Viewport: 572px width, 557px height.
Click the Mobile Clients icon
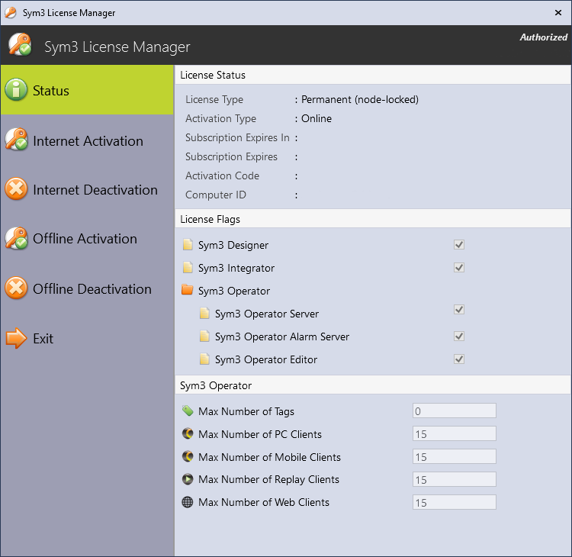click(x=188, y=456)
